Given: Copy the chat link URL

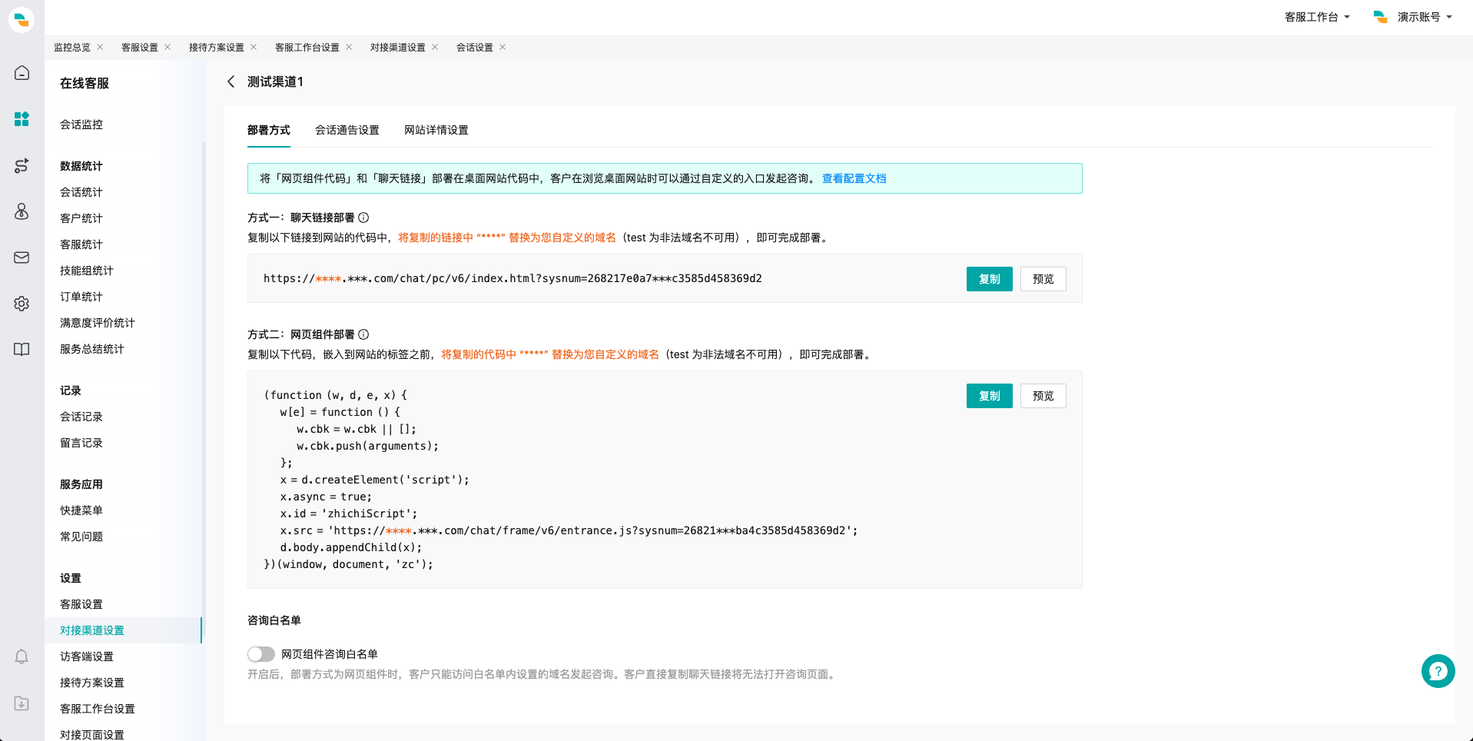Looking at the screenshot, I should point(990,279).
